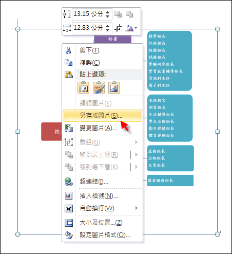Viewport: 232px width, 254px height.
Task: Choose paste as Picture option
Action: 114,87
